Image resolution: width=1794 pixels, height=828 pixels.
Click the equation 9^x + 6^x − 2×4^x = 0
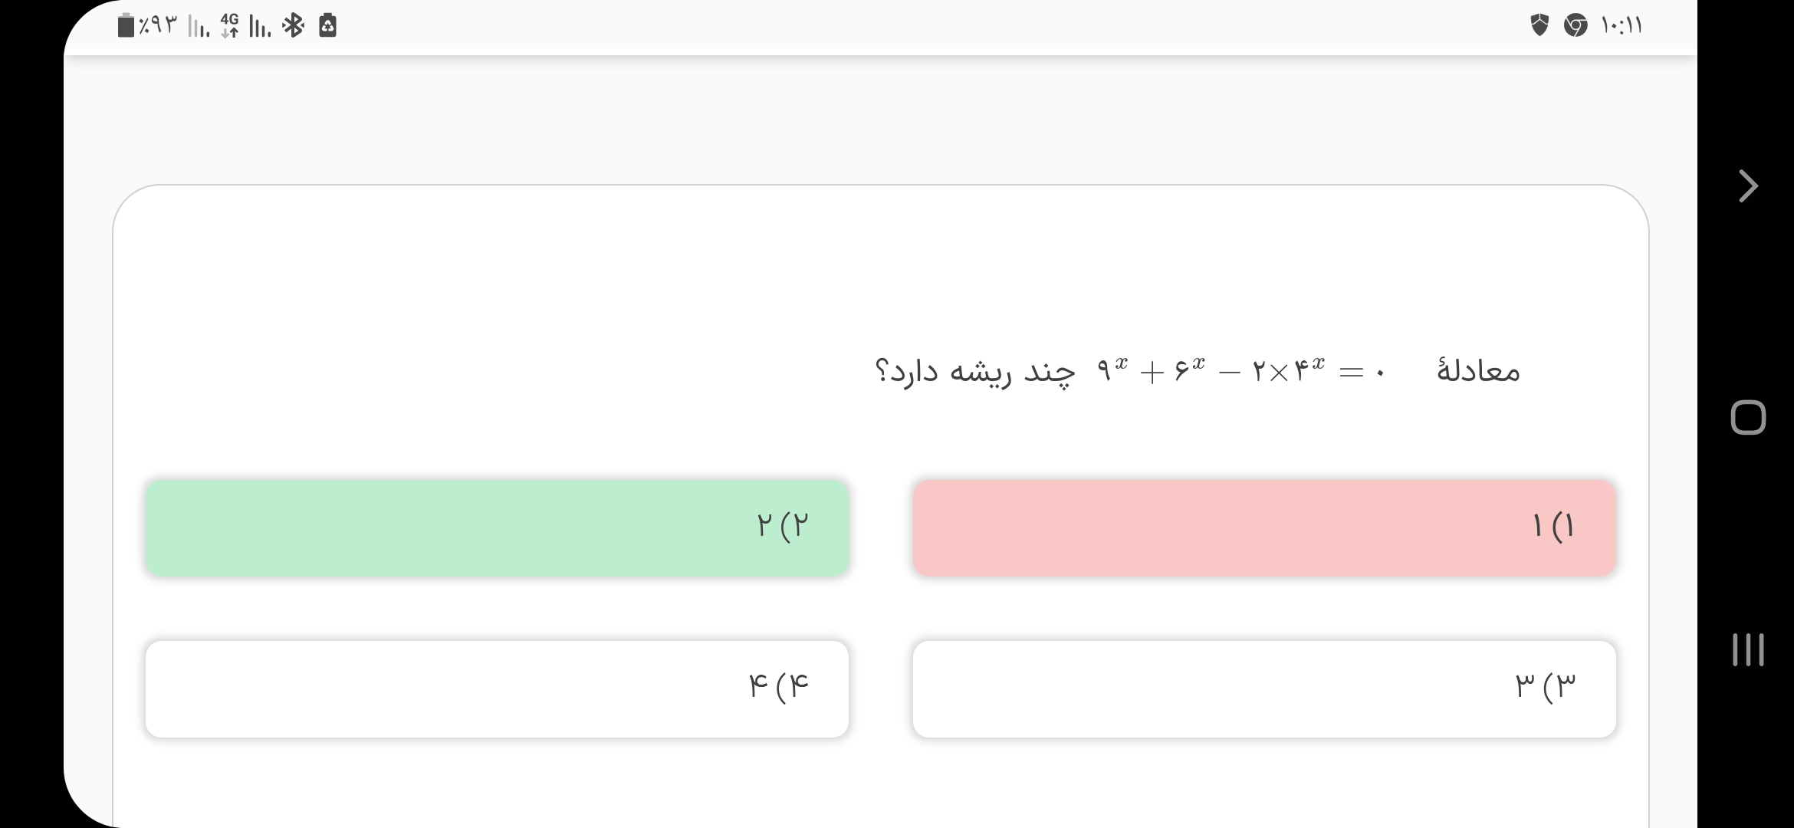1241,372
